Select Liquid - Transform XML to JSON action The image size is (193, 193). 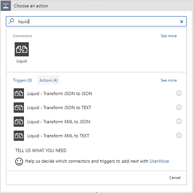click(x=59, y=122)
